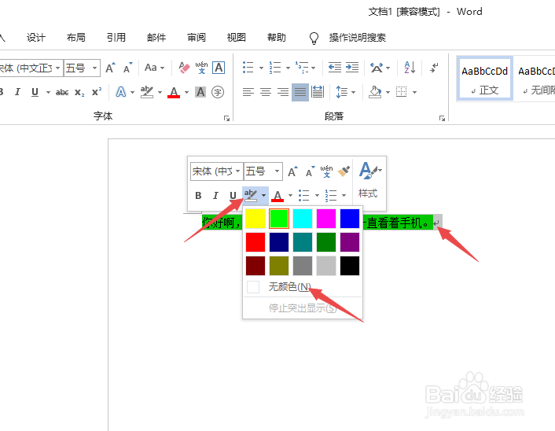Open the 布局 ribbon tab
The image size is (555, 431).
(76, 38)
